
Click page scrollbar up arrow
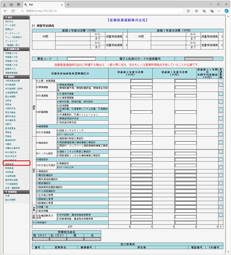tap(228, 17)
